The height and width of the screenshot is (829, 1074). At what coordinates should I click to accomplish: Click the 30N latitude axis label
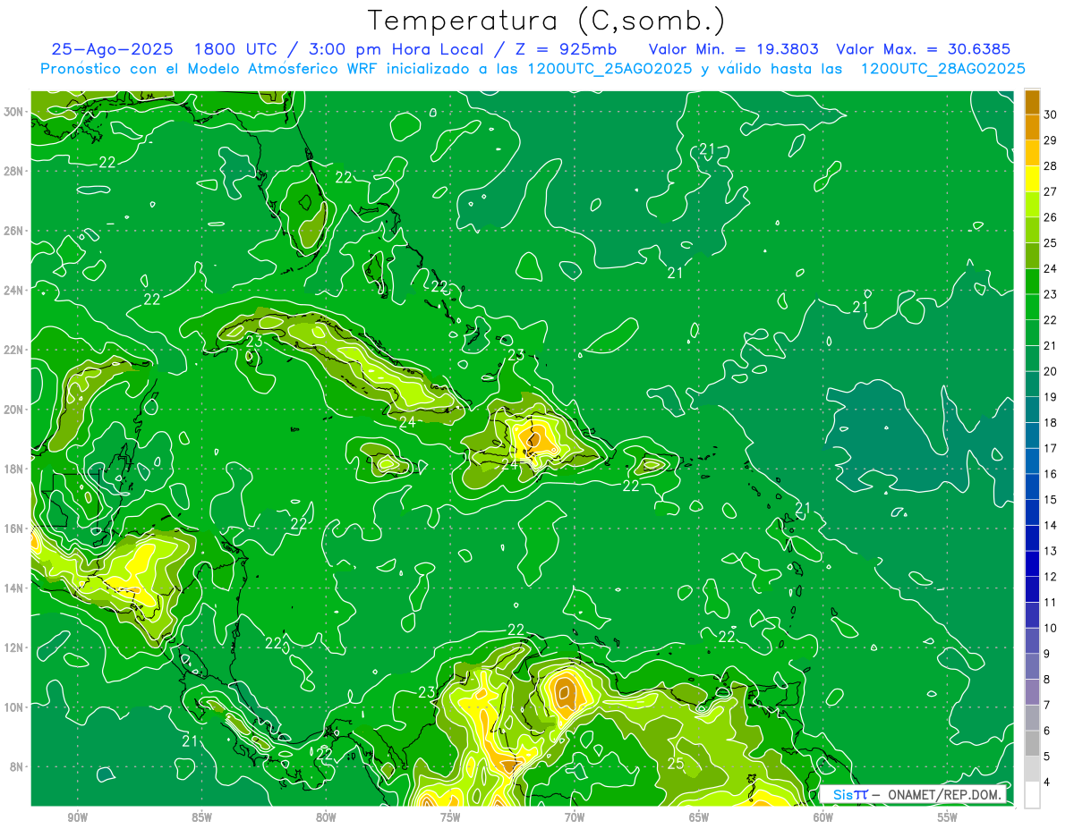pos(13,112)
